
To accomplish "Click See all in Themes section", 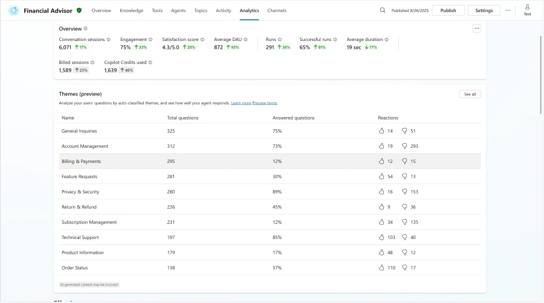I will (x=470, y=94).
